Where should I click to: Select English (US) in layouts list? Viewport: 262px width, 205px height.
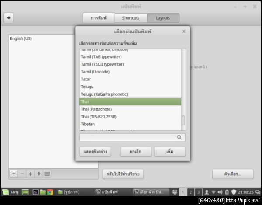tap(21, 38)
